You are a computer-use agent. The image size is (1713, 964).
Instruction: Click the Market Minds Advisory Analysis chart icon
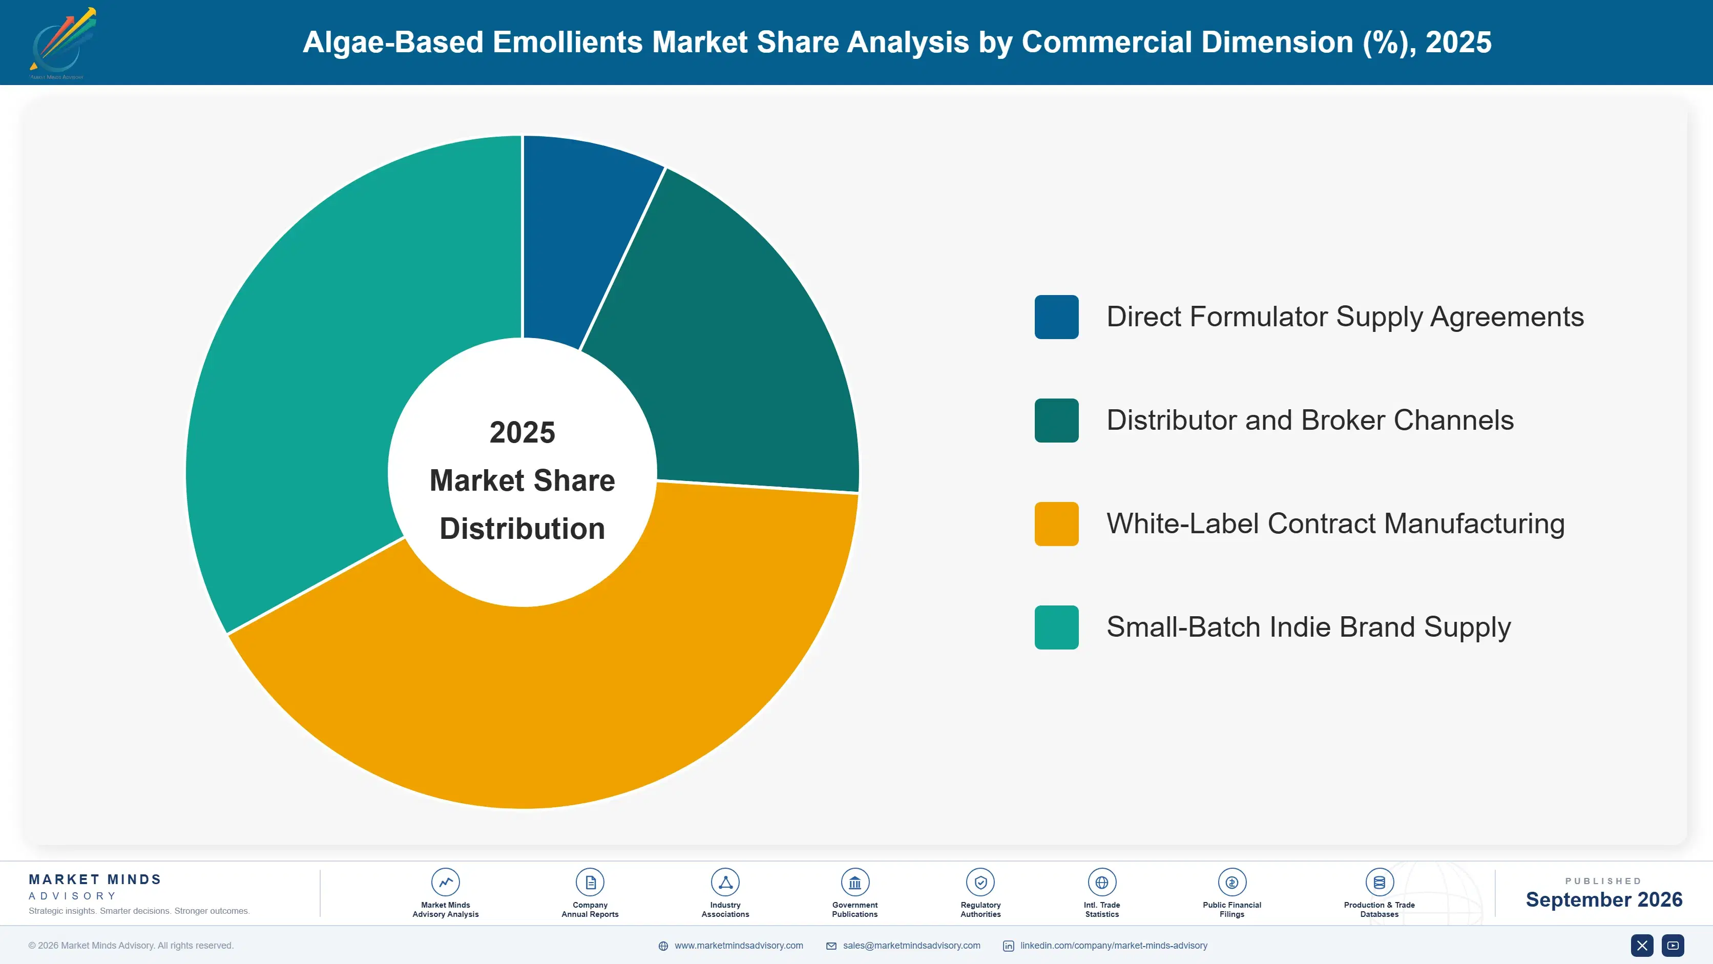coord(446,882)
